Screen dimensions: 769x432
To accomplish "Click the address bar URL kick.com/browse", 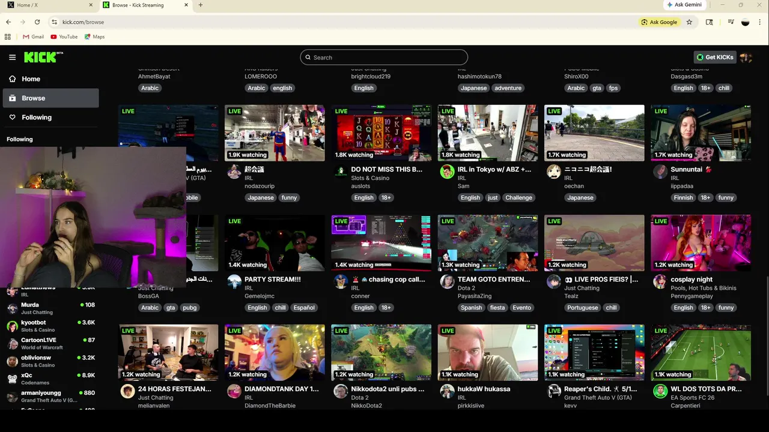I will (x=83, y=22).
